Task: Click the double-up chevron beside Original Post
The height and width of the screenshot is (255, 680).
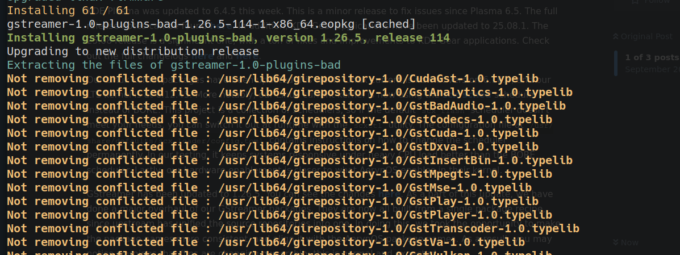Action: coord(615,36)
